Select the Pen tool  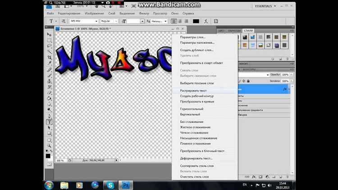pyautogui.click(x=49, y=116)
